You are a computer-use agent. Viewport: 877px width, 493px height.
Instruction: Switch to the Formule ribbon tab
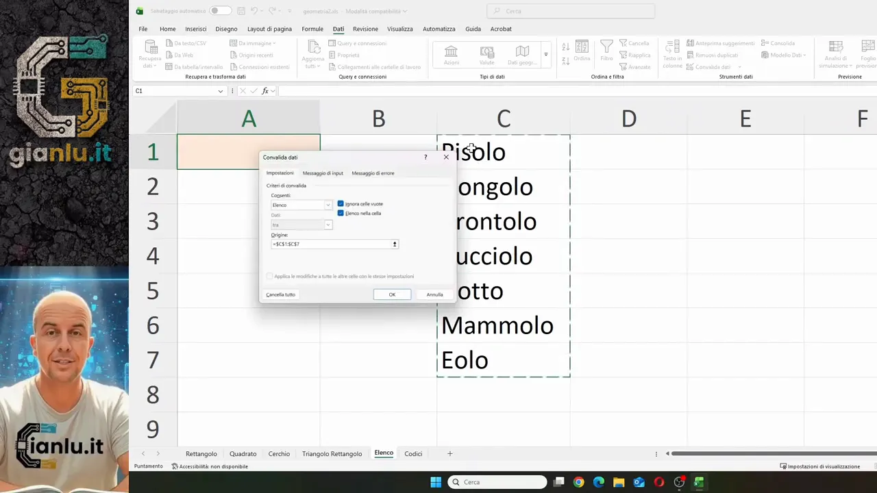pos(312,29)
